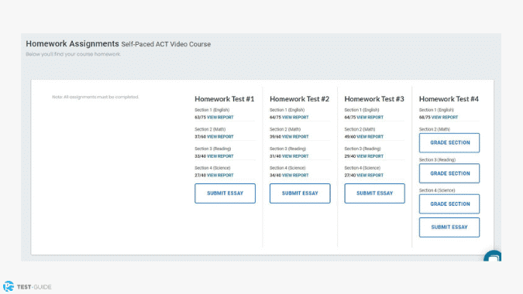Click the Homework Assignments title
The height and width of the screenshot is (294, 523).
pos(72,43)
